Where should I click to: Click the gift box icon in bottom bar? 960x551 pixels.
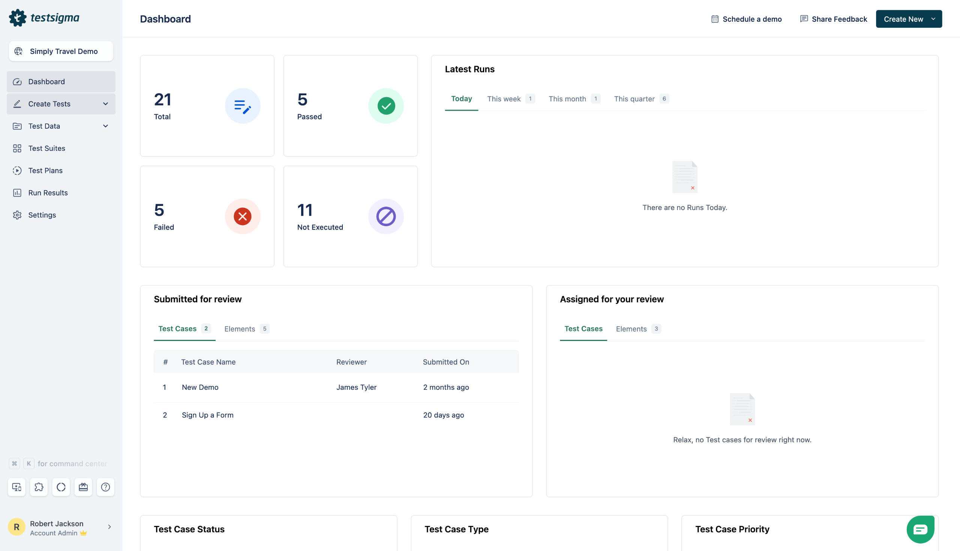(x=83, y=486)
